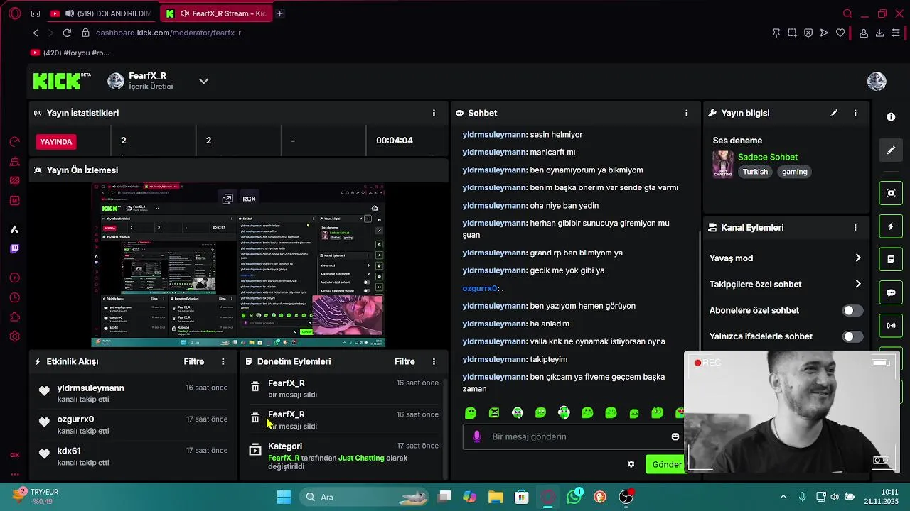Pop out the stream preview window
This screenshot has height=511, width=910.
[x=227, y=199]
